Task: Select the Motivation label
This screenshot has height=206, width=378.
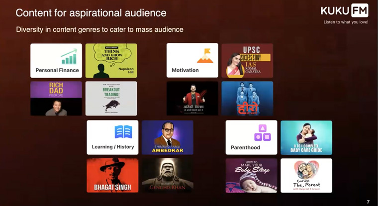Action: 185,70
